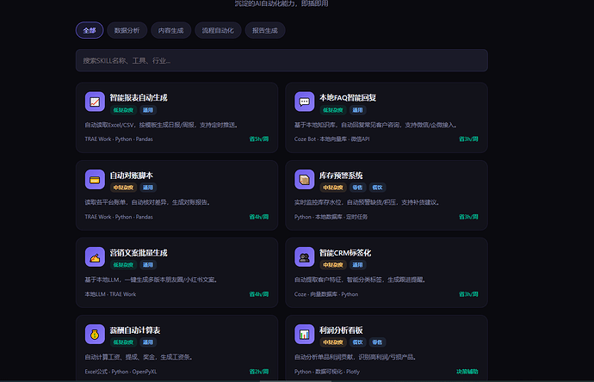Viewport: 594px width, 382px height.
Task: Click 通用 tag on 智能报表自动生成 card
Action: point(148,110)
